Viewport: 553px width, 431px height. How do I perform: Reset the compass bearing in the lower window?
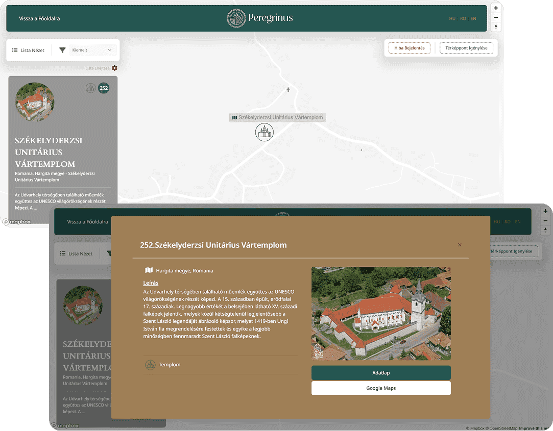[x=545, y=230]
